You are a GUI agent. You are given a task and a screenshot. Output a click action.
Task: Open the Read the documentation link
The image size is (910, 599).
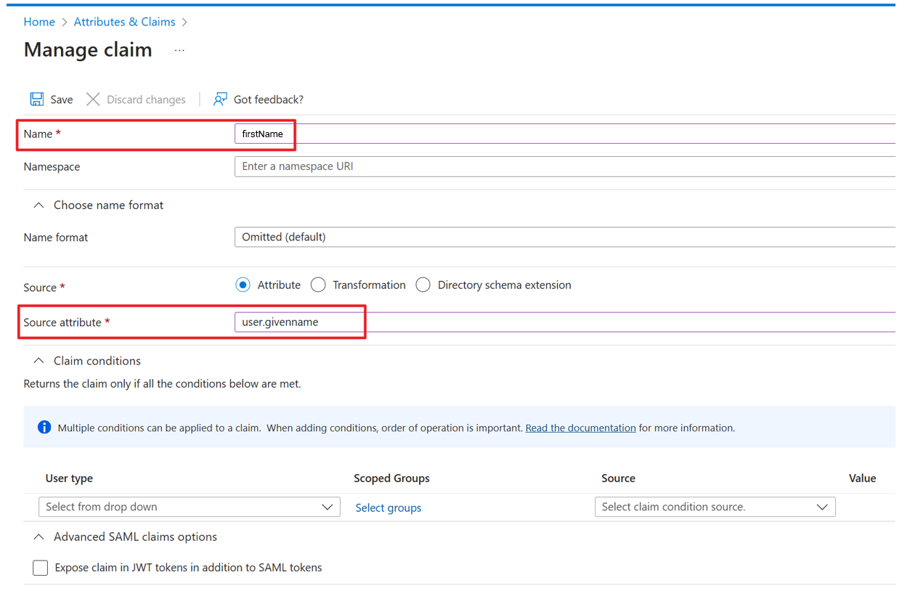click(580, 428)
